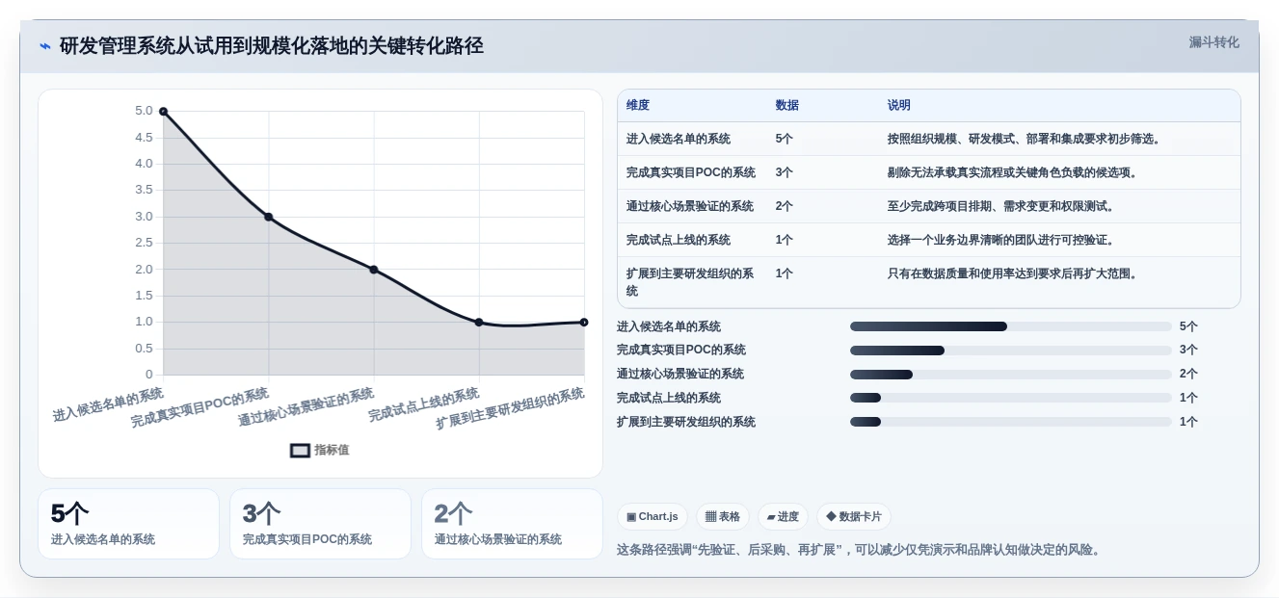Click description 选择一个业务边界清晰的团队 text
This screenshot has width=1279, height=598.
1002,240
